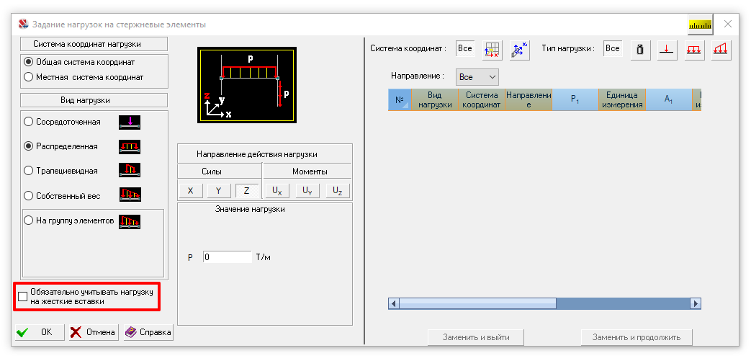Click the table scrollbar left arrow
The image size is (751, 361).
tap(394, 303)
